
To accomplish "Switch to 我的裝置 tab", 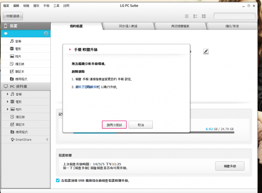I will pos(76,26).
